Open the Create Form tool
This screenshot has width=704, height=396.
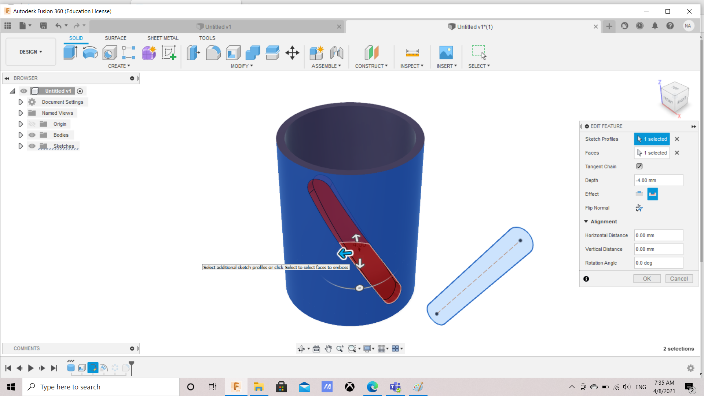point(149,53)
